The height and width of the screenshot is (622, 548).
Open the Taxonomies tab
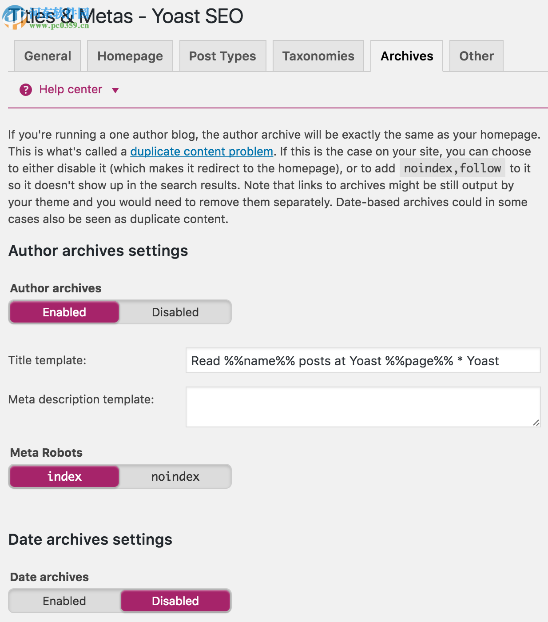[x=318, y=56]
